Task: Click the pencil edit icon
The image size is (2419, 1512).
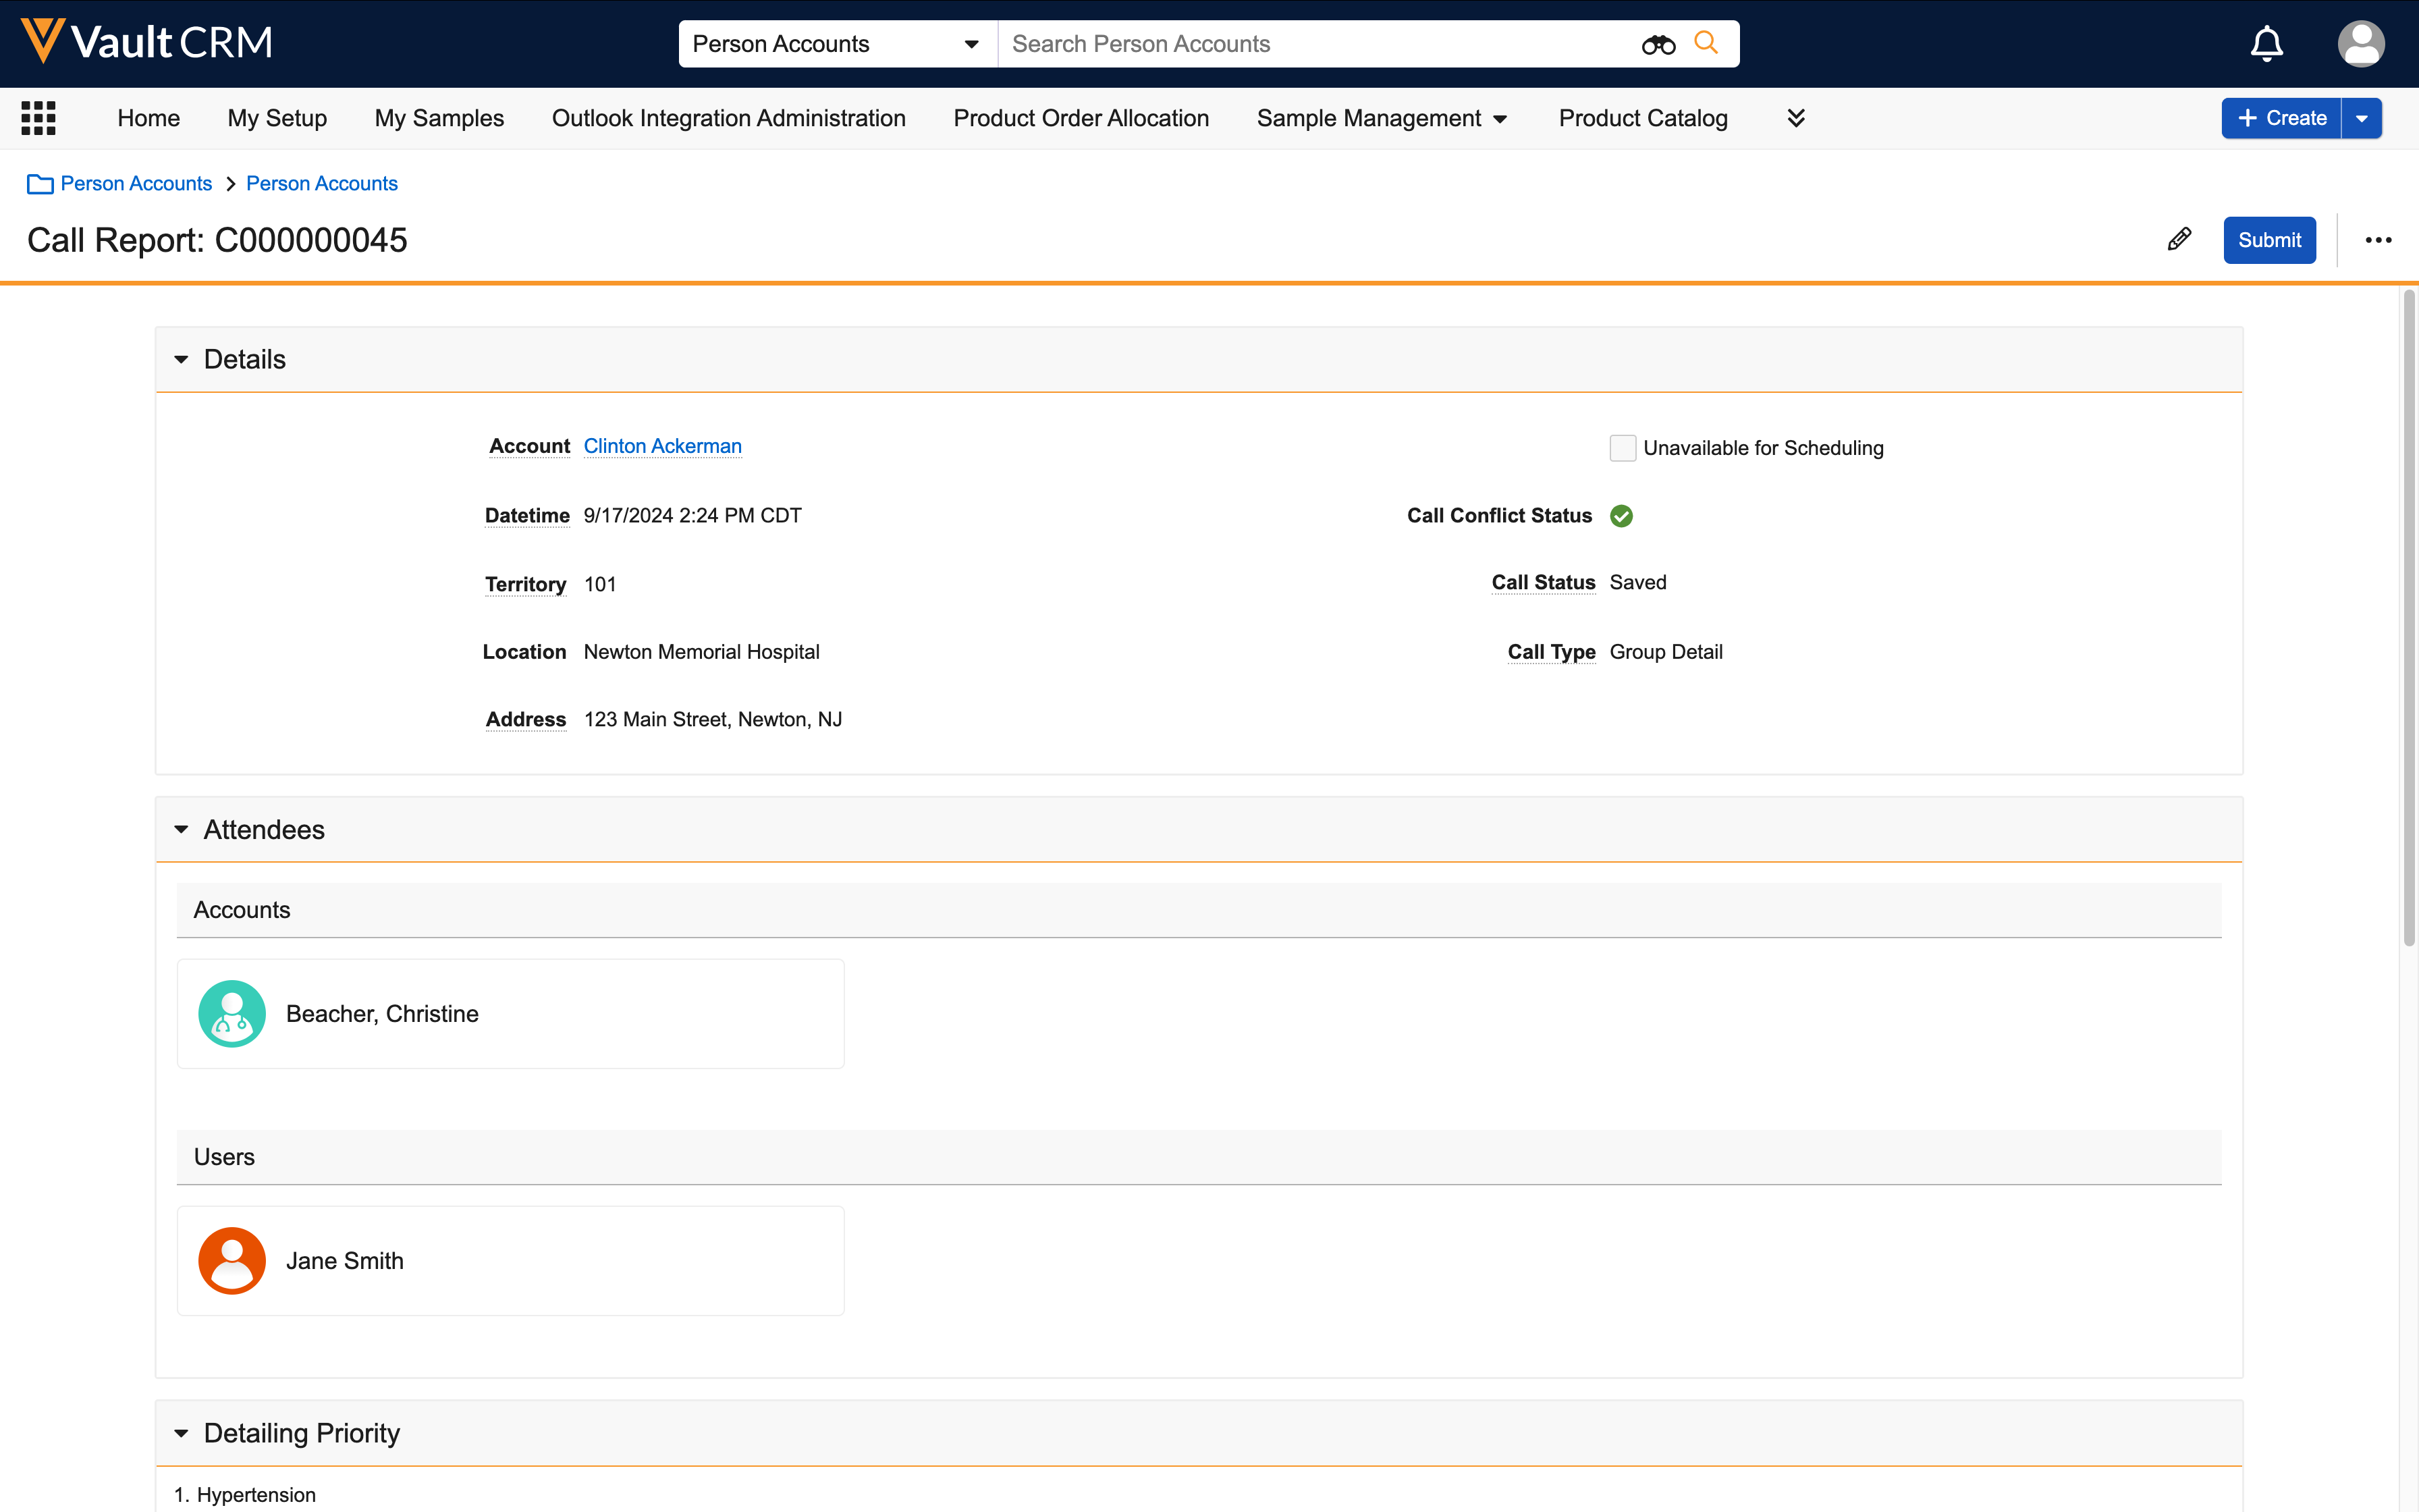Action: 2179,240
